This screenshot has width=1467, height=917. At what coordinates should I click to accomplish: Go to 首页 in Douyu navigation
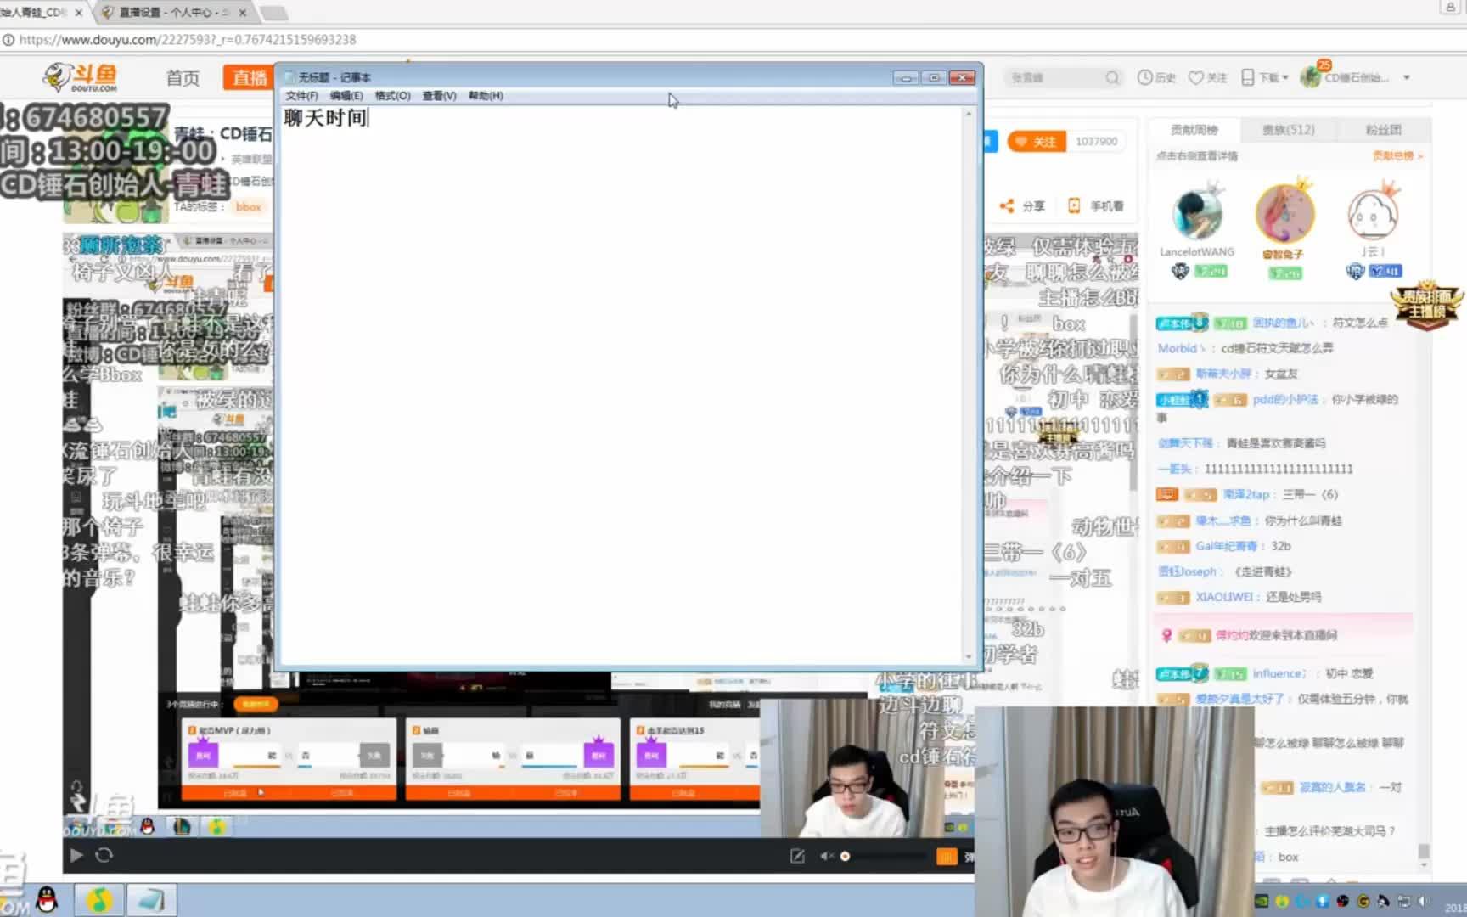pos(183,78)
